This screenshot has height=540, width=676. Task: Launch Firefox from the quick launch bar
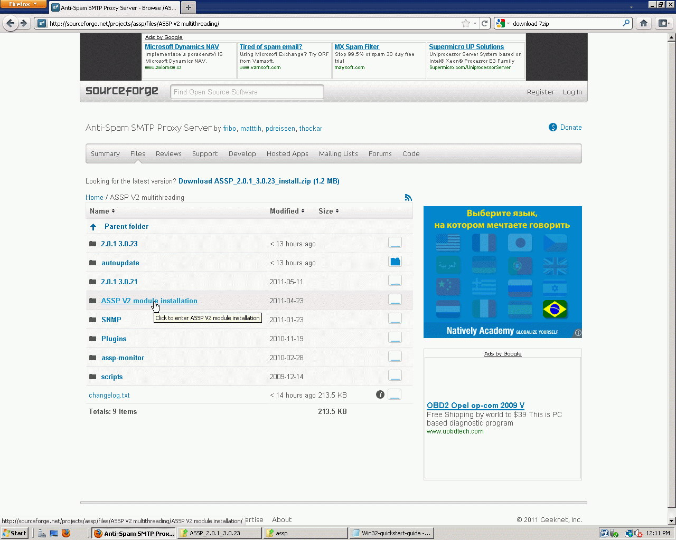tap(66, 533)
